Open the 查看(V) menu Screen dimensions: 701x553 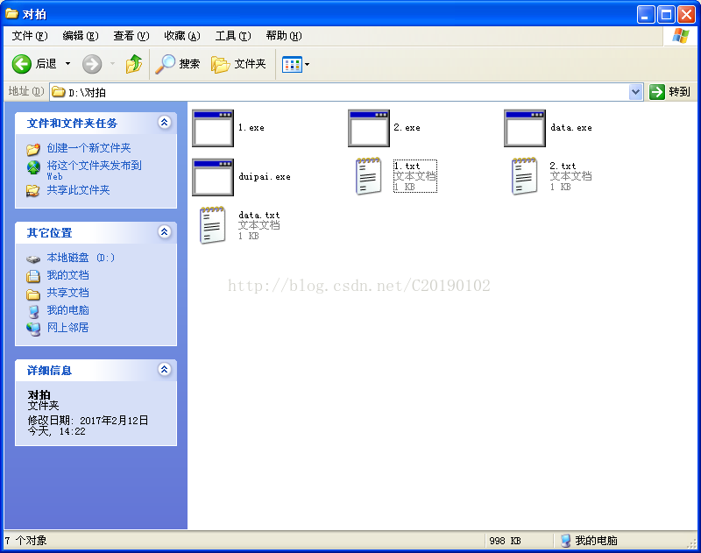131,36
